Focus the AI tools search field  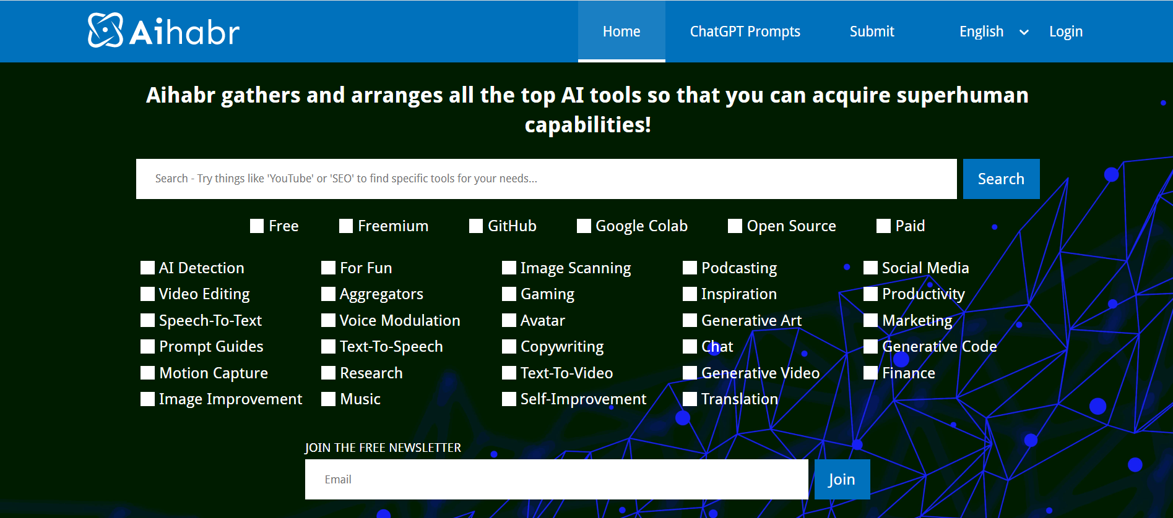[546, 179]
